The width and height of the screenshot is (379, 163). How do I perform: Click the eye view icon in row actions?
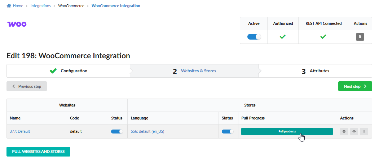pos(354,131)
